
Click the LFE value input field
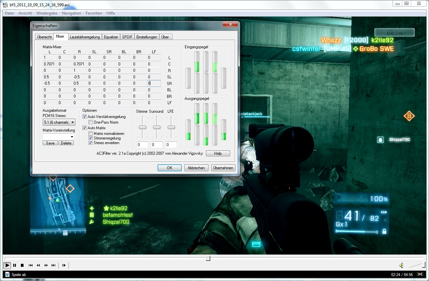(171, 145)
